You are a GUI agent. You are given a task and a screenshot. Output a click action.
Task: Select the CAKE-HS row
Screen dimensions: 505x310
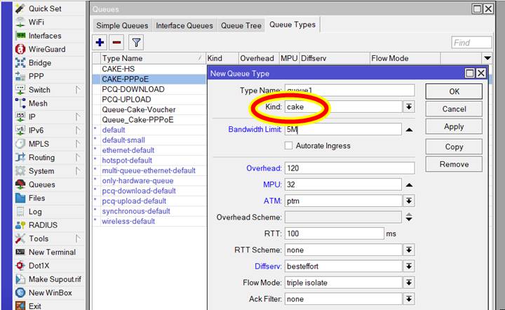[x=149, y=69]
